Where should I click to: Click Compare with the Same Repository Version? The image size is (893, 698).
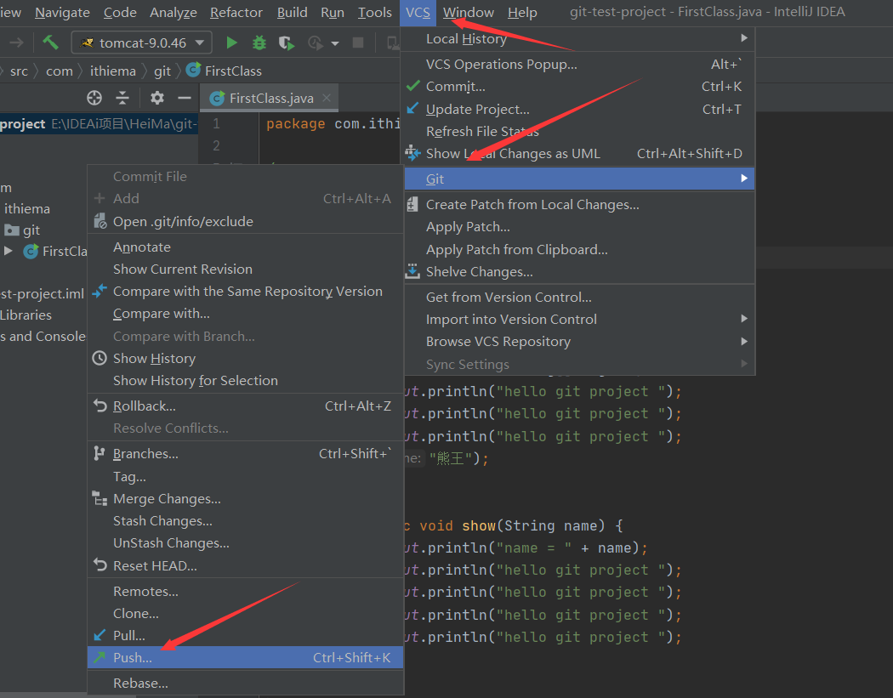pyautogui.click(x=246, y=292)
